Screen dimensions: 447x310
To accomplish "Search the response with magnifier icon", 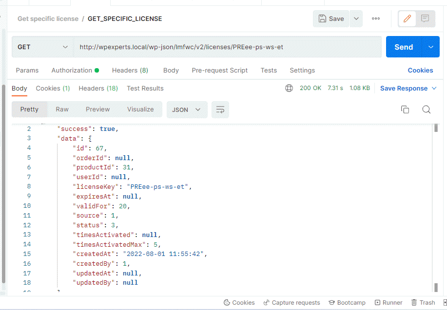I will click(x=427, y=109).
